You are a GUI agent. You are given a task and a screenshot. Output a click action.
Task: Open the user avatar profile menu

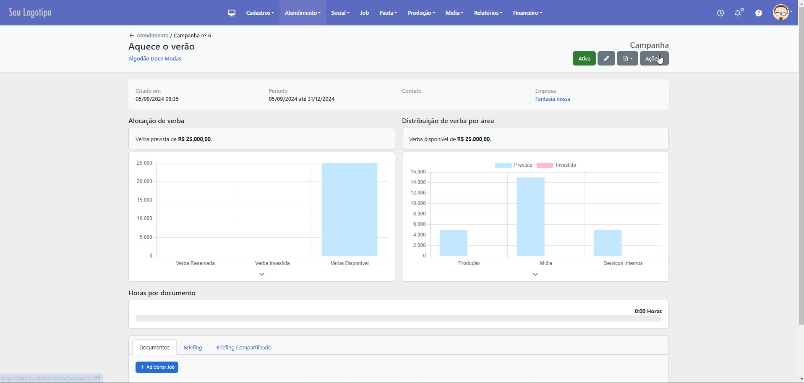pos(782,13)
